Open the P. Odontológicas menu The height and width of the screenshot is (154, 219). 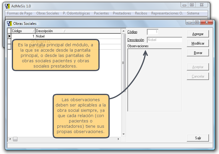(76, 13)
